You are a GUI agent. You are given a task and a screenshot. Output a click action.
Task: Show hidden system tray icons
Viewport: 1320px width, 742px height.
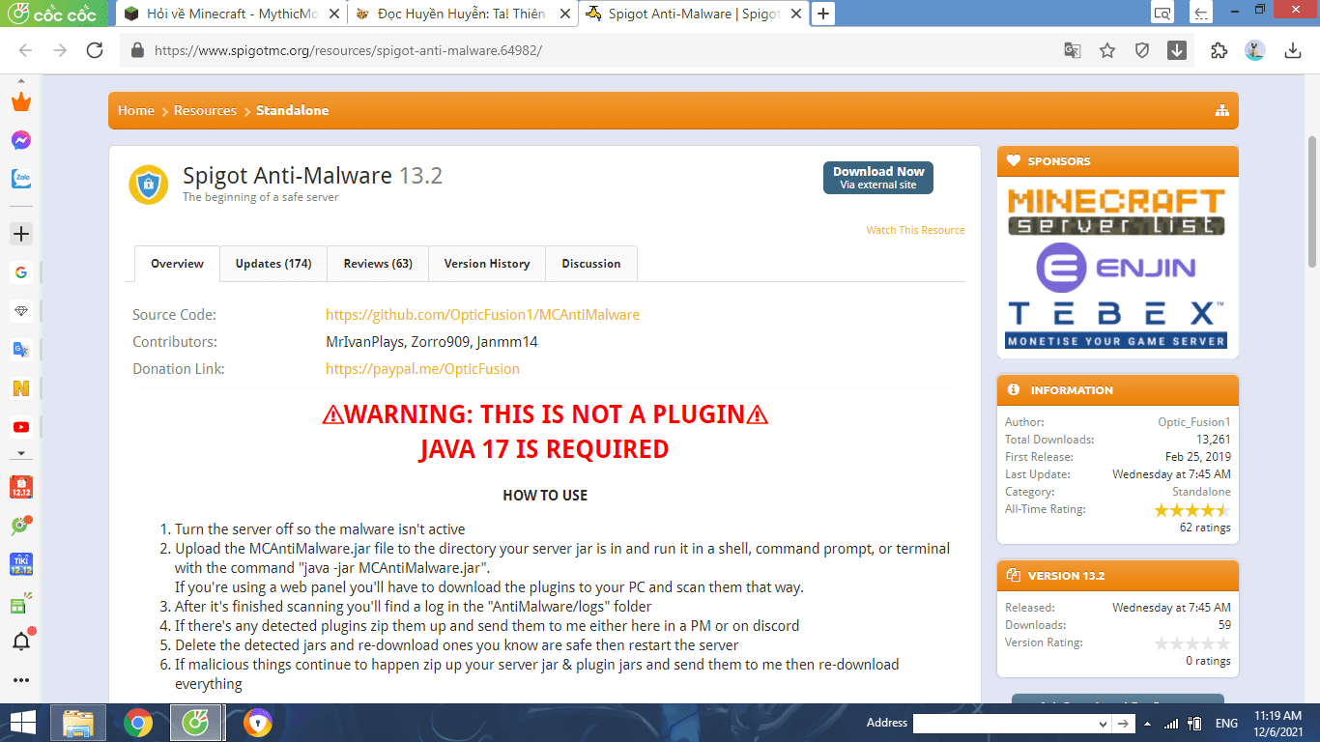coord(1147,724)
